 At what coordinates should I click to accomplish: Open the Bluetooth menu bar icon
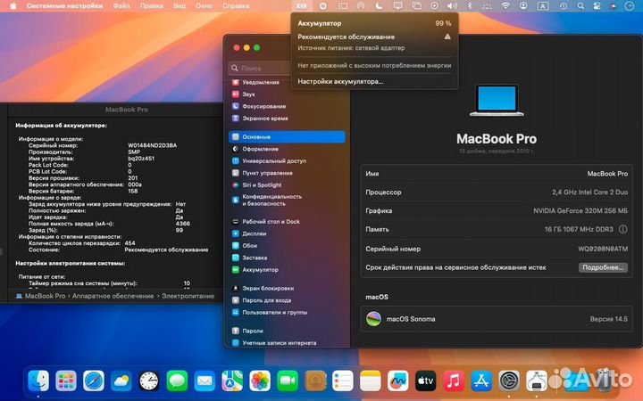(470, 5)
